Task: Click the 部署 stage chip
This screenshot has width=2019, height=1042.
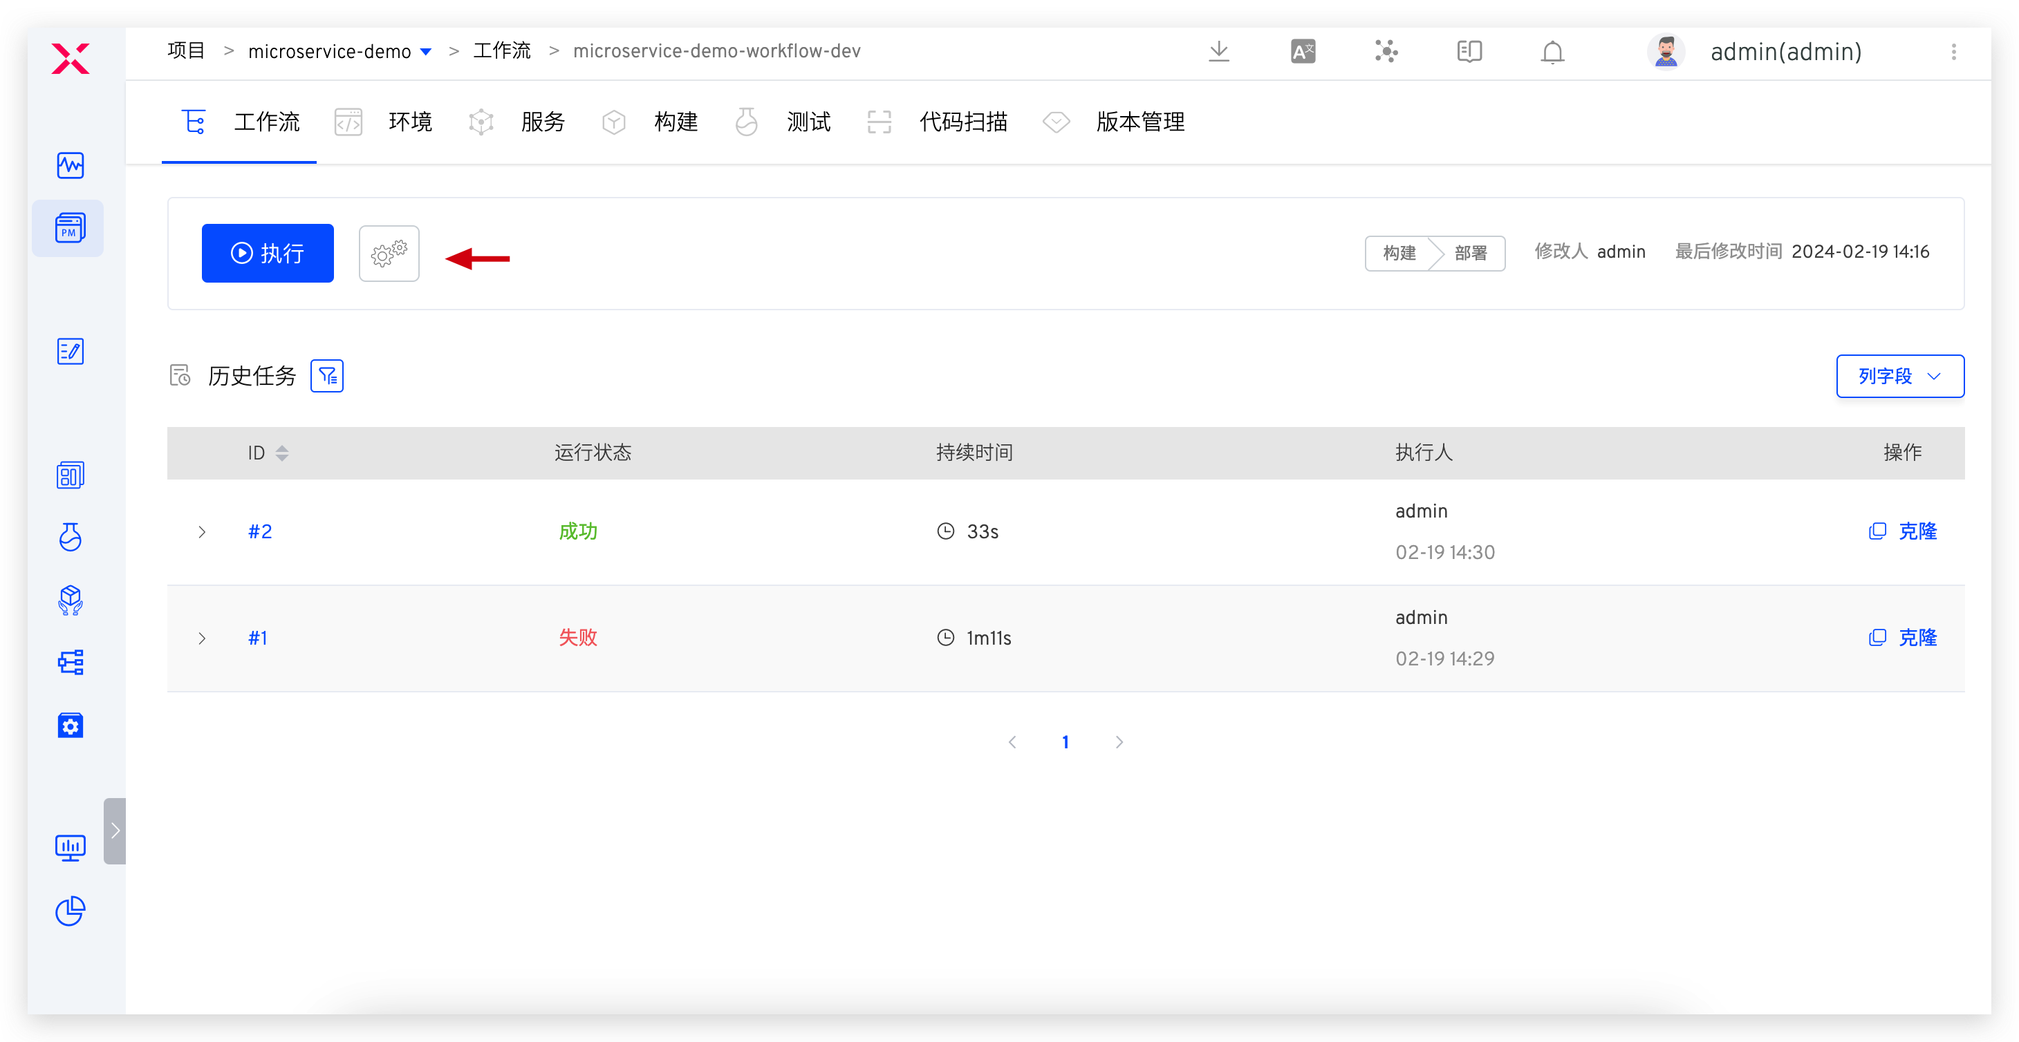Action: coord(1471,253)
